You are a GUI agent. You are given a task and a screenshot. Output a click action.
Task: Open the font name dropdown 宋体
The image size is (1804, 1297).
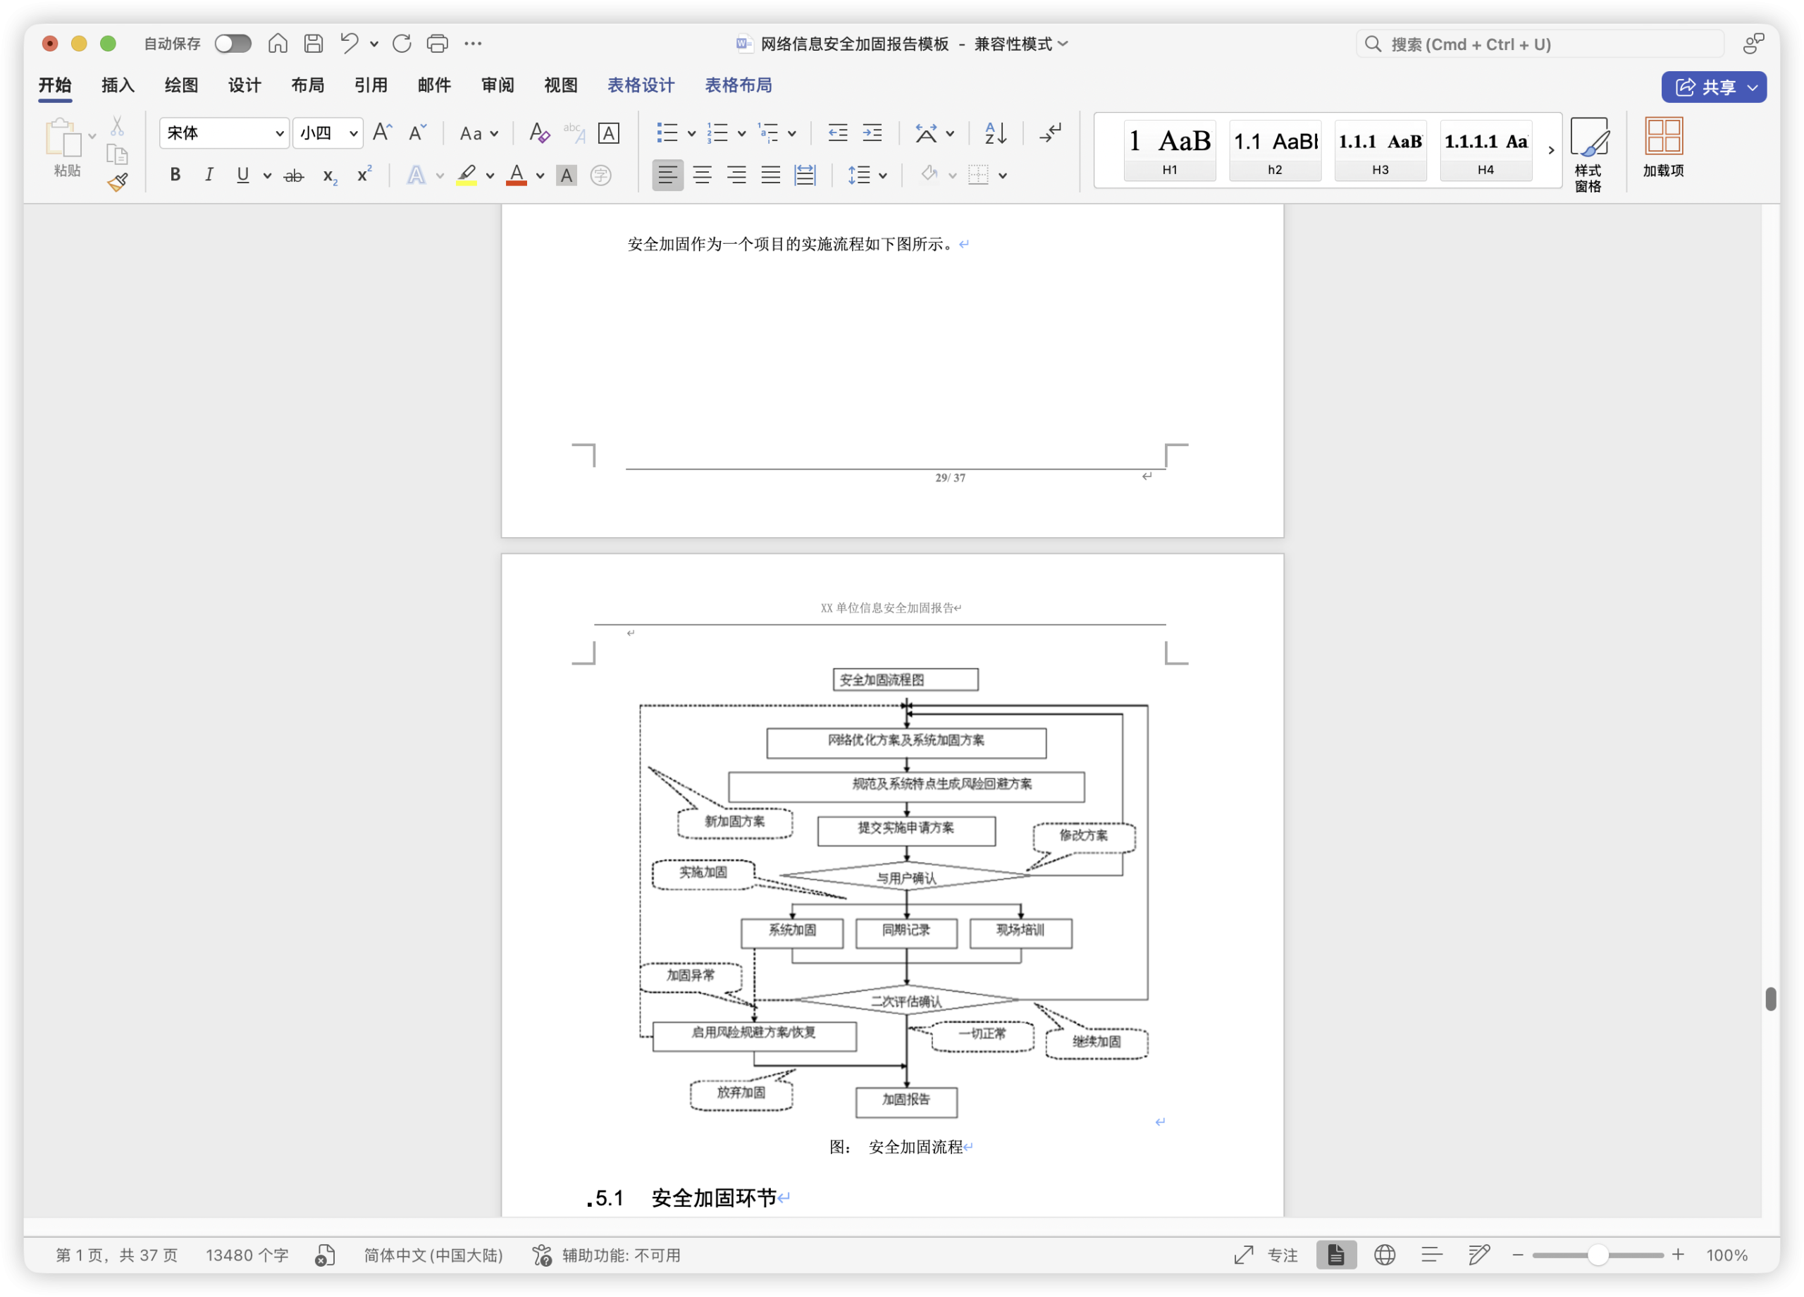[279, 133]
